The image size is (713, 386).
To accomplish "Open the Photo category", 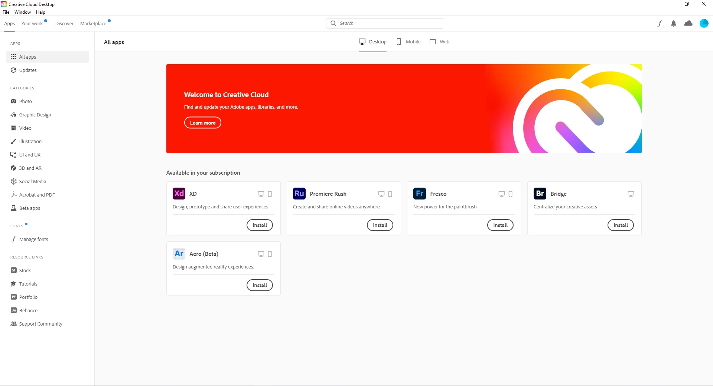I will click(48, 101).
